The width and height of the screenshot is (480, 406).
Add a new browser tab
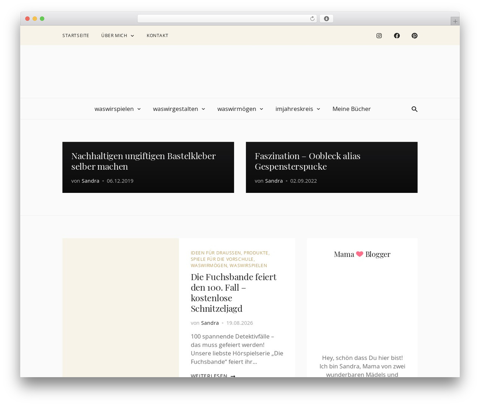coord(455,21)
